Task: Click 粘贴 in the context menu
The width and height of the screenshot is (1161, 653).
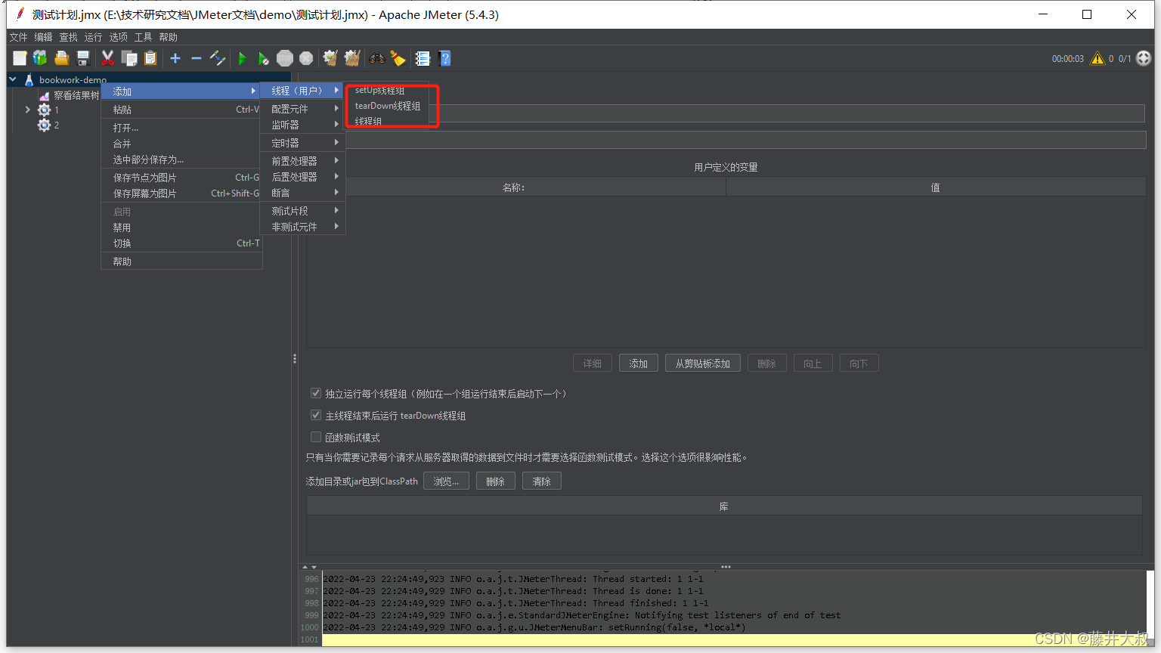Action: click(x=181, y=110)
